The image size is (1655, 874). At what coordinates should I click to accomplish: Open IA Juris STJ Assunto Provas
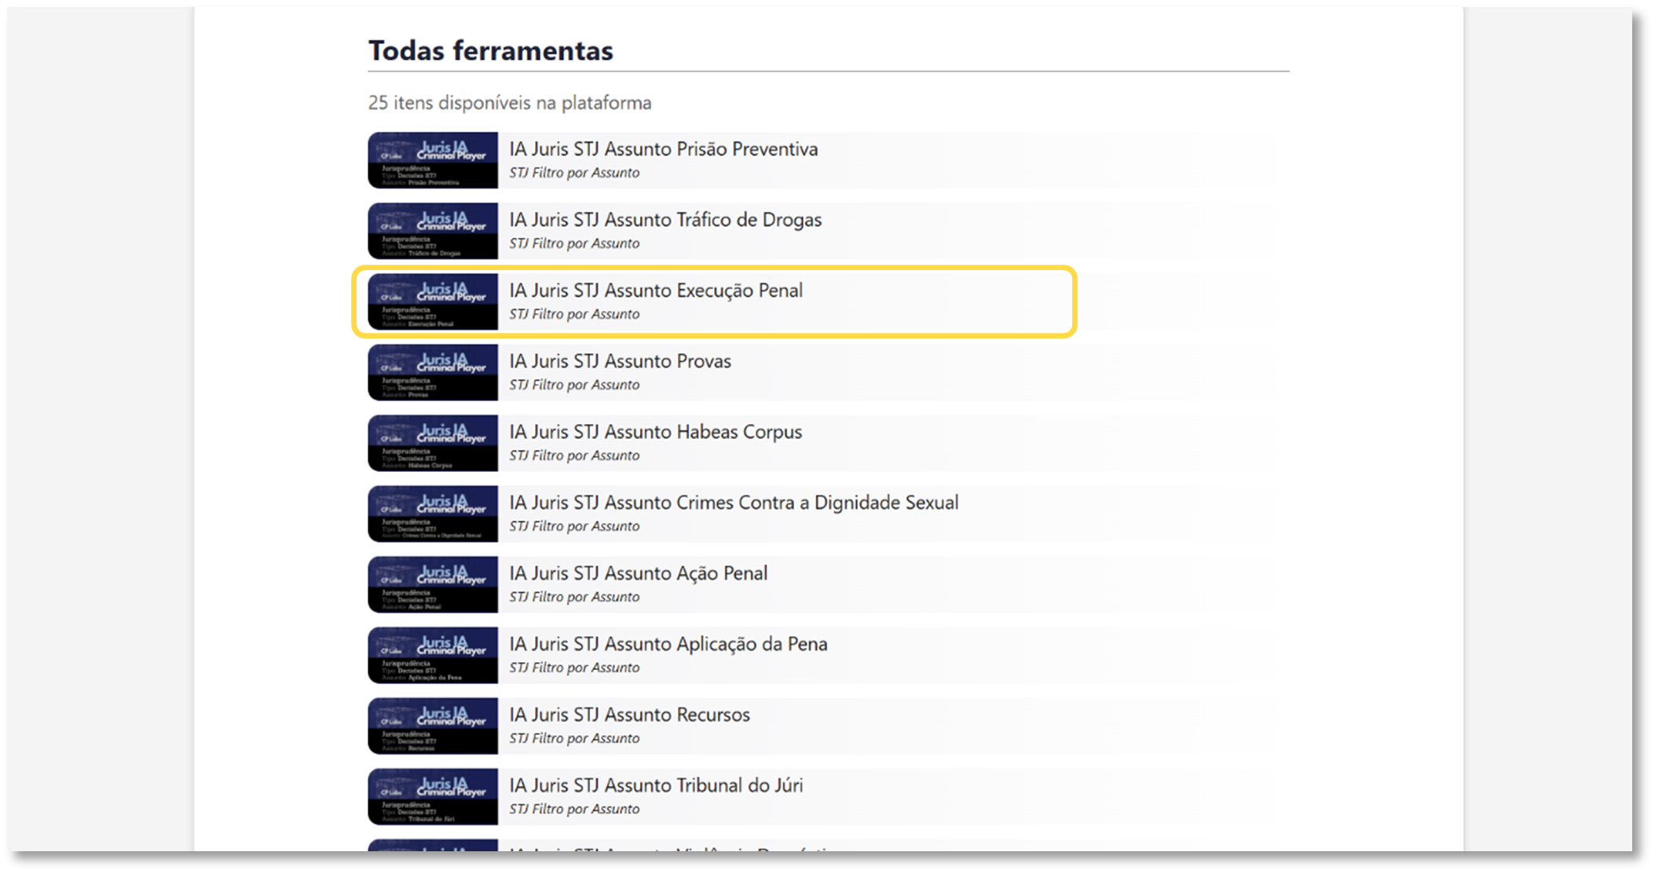620,361
